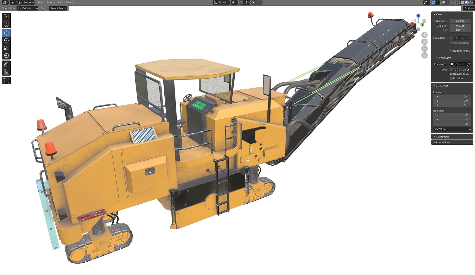Switch perspective/orthographic with grid icon
Screen dimensions: 475x275
425,55
